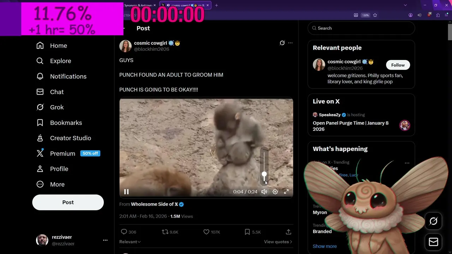Click the Grok icon on the post header
Image resolution: width=452 pixels, height=254 pixels.
tap(282, 43)
